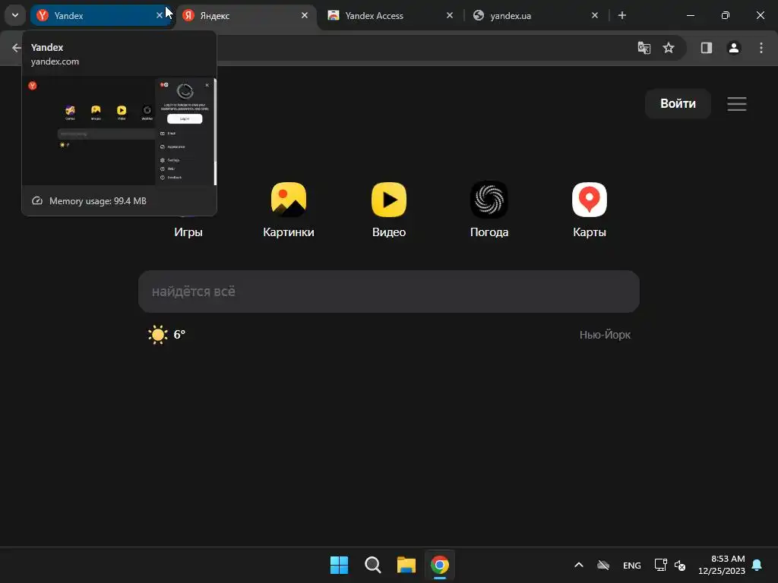Open the browser side panel icon

(x=707, y=48)
